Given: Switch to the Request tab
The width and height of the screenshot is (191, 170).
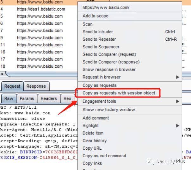Looking at the screenshot, I should click(12, 86).
